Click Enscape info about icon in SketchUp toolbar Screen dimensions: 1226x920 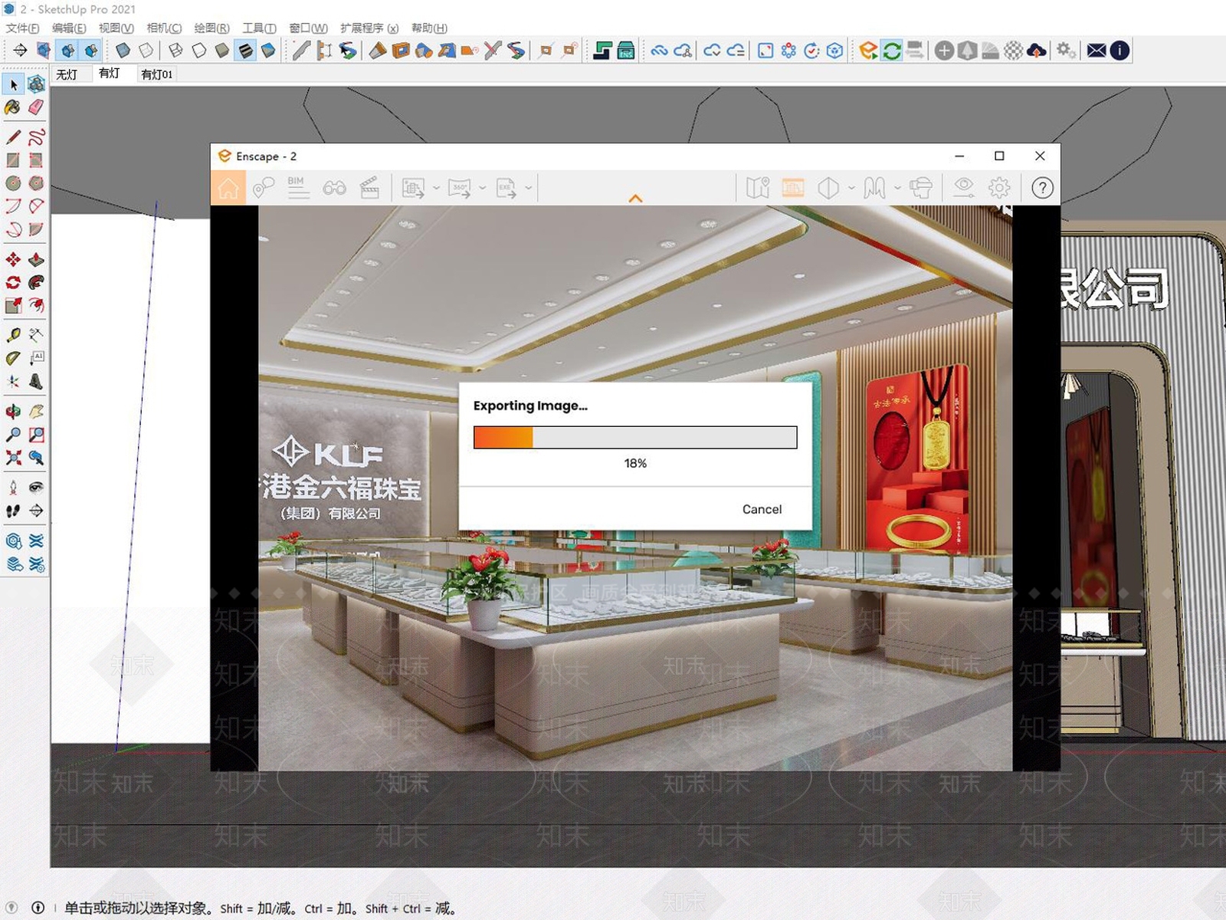1119,51
